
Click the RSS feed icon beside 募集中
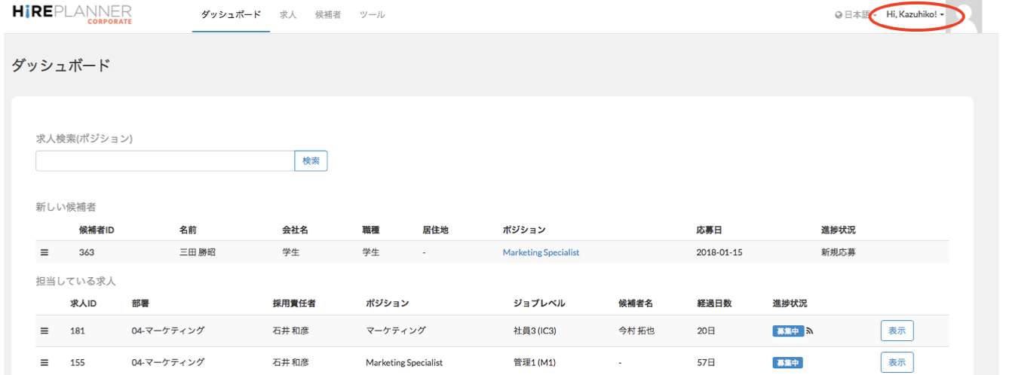coord(810,331)
